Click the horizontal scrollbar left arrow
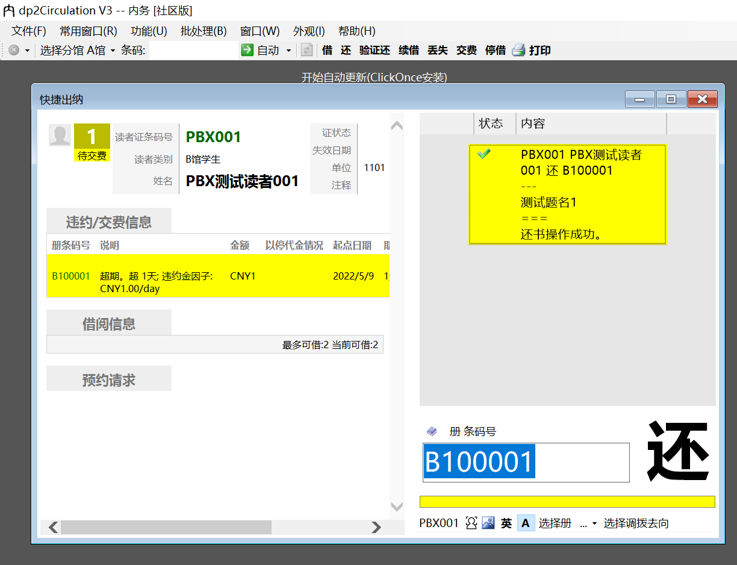The height and width of the screenshot is (565, 737). (x=53, y=528)
